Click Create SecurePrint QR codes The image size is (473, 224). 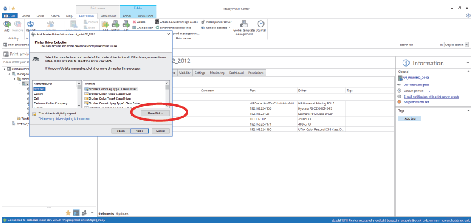pyautogui.click(x=176, y=22)
